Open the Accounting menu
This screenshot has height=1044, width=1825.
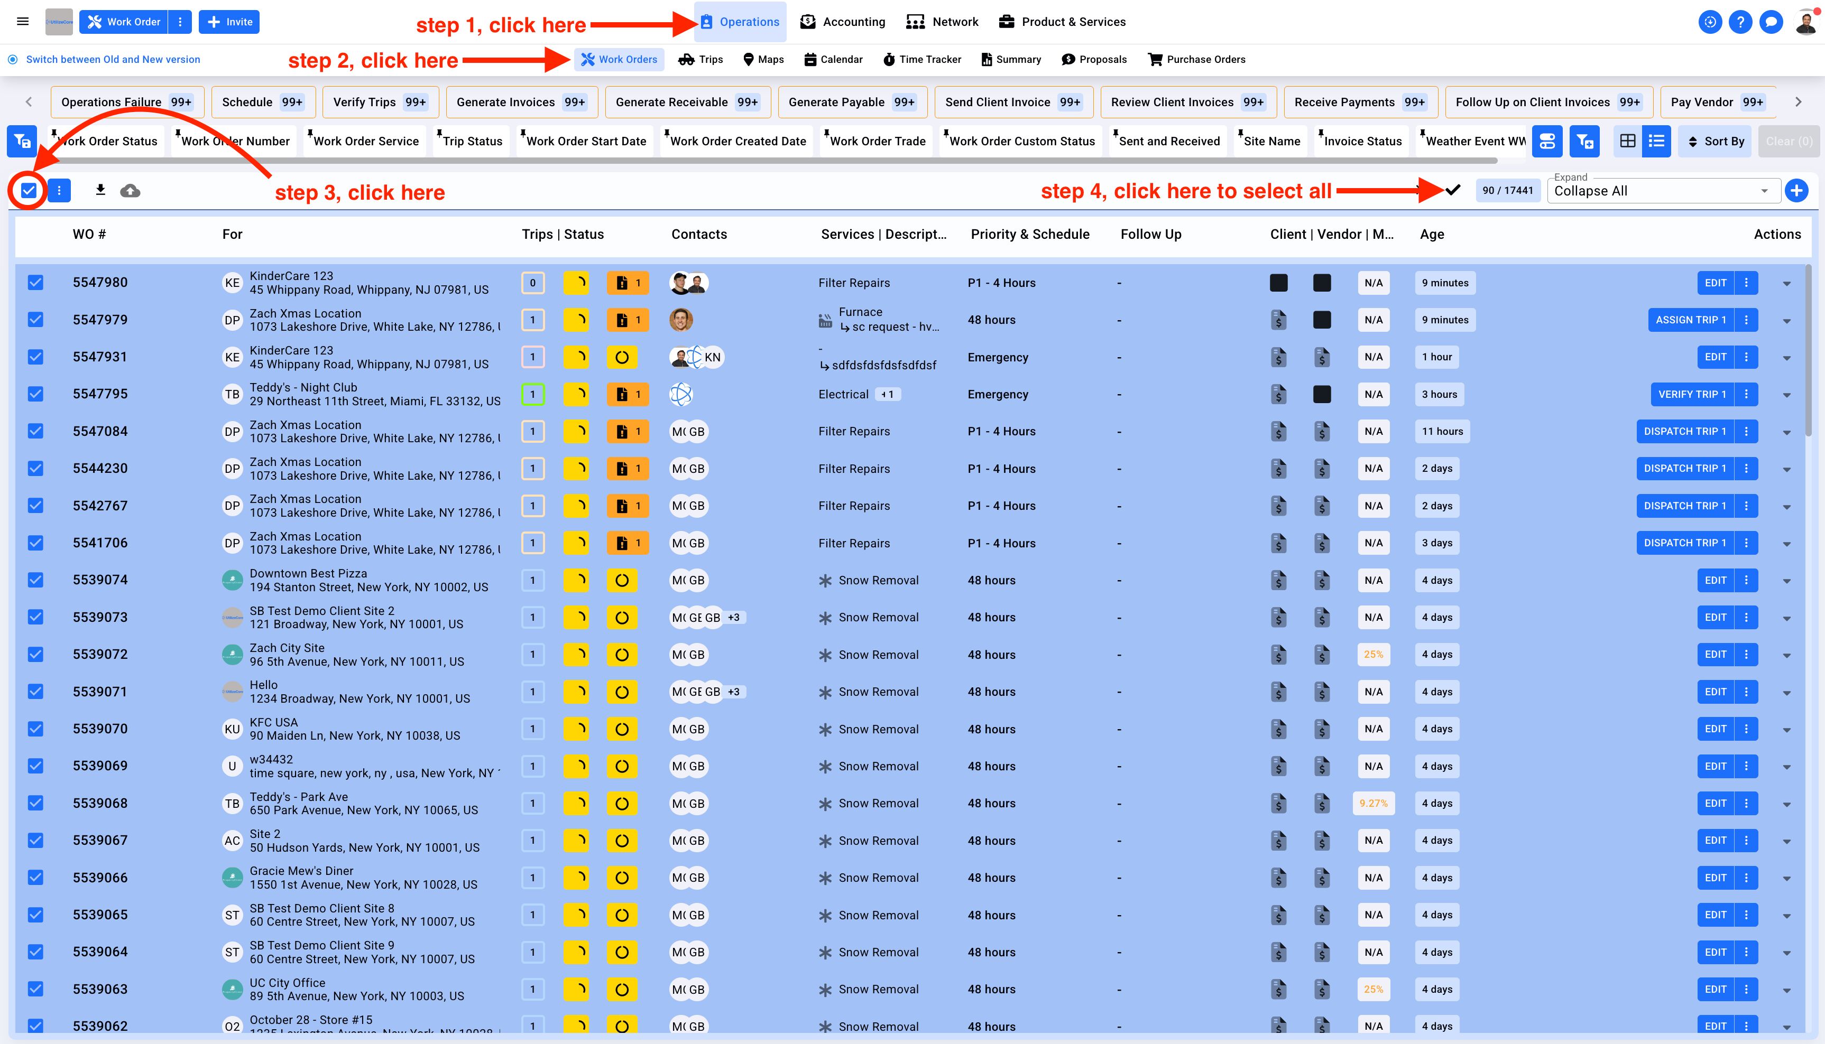pyautogui.click(x=842, y=22)
